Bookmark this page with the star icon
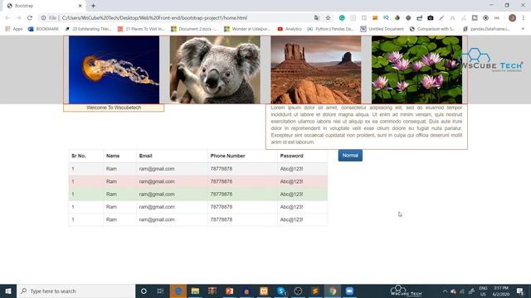 [x=328, y=18]
